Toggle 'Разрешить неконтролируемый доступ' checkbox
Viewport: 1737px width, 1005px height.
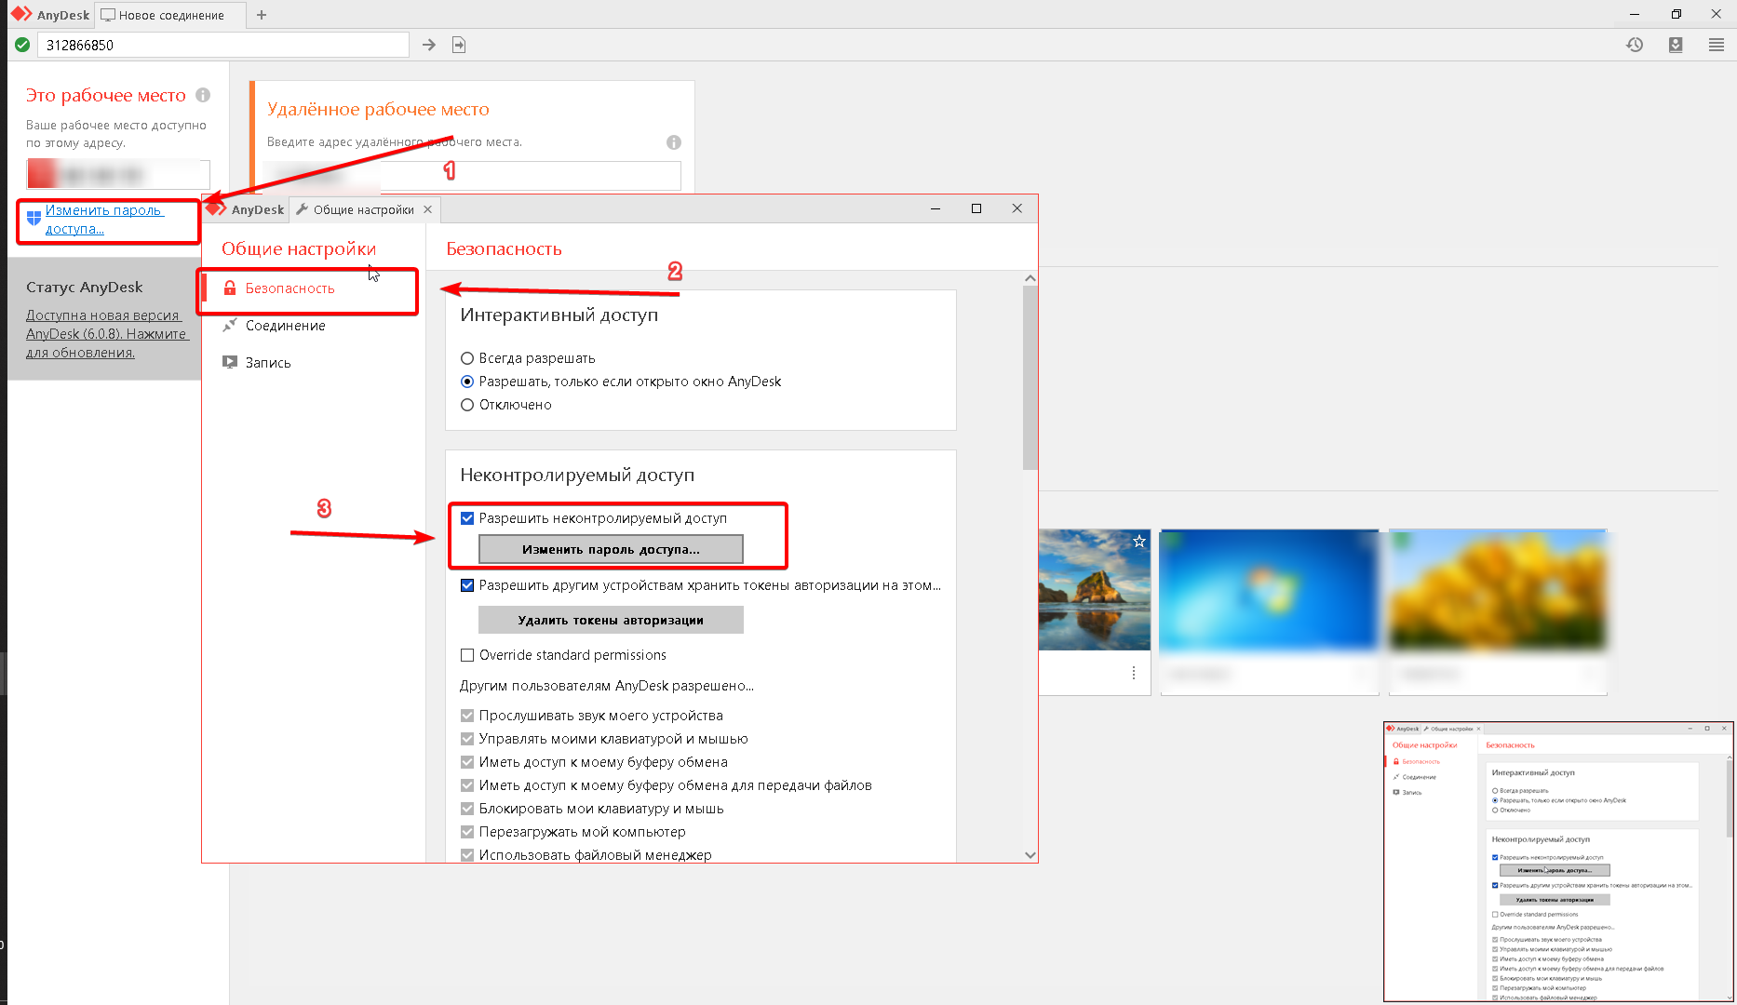[x=467, y=518]
